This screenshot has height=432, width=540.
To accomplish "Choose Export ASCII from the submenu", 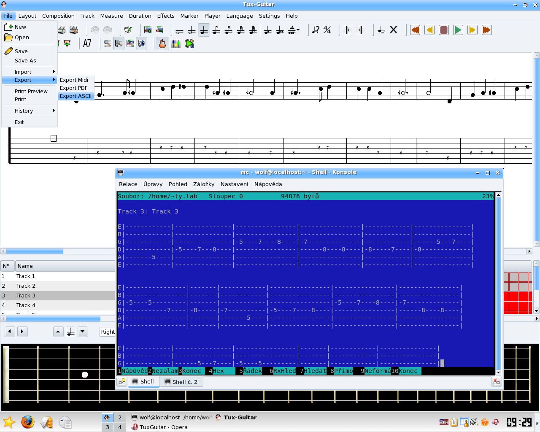I will tap(76, 96).
